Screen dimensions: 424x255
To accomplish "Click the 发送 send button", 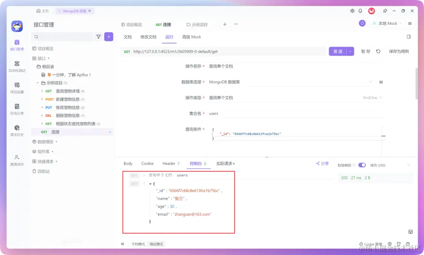I will pos(338,51).
